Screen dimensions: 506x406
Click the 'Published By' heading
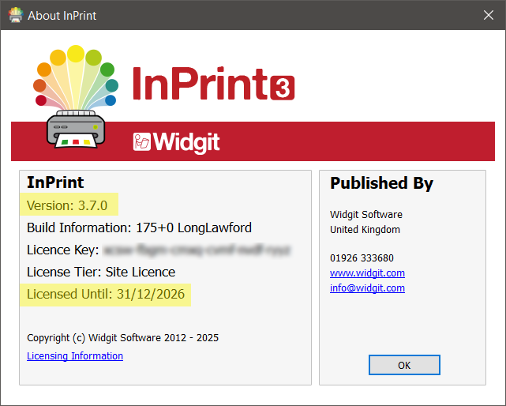(381, 183)
